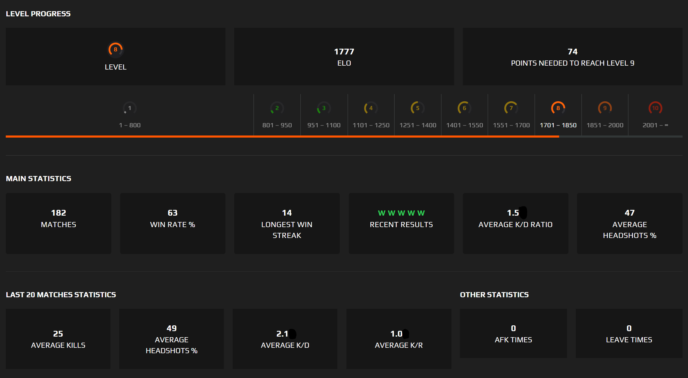688x378 pixels.
Task: Select the AVERAGE K/D RATIO card showing 1.5
Action: (x=515, y=223)
